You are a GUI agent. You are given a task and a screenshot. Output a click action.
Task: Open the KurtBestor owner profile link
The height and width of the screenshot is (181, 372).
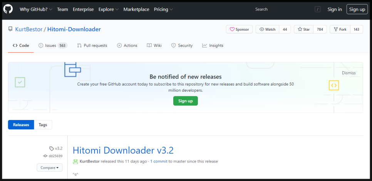click(29, 29)
